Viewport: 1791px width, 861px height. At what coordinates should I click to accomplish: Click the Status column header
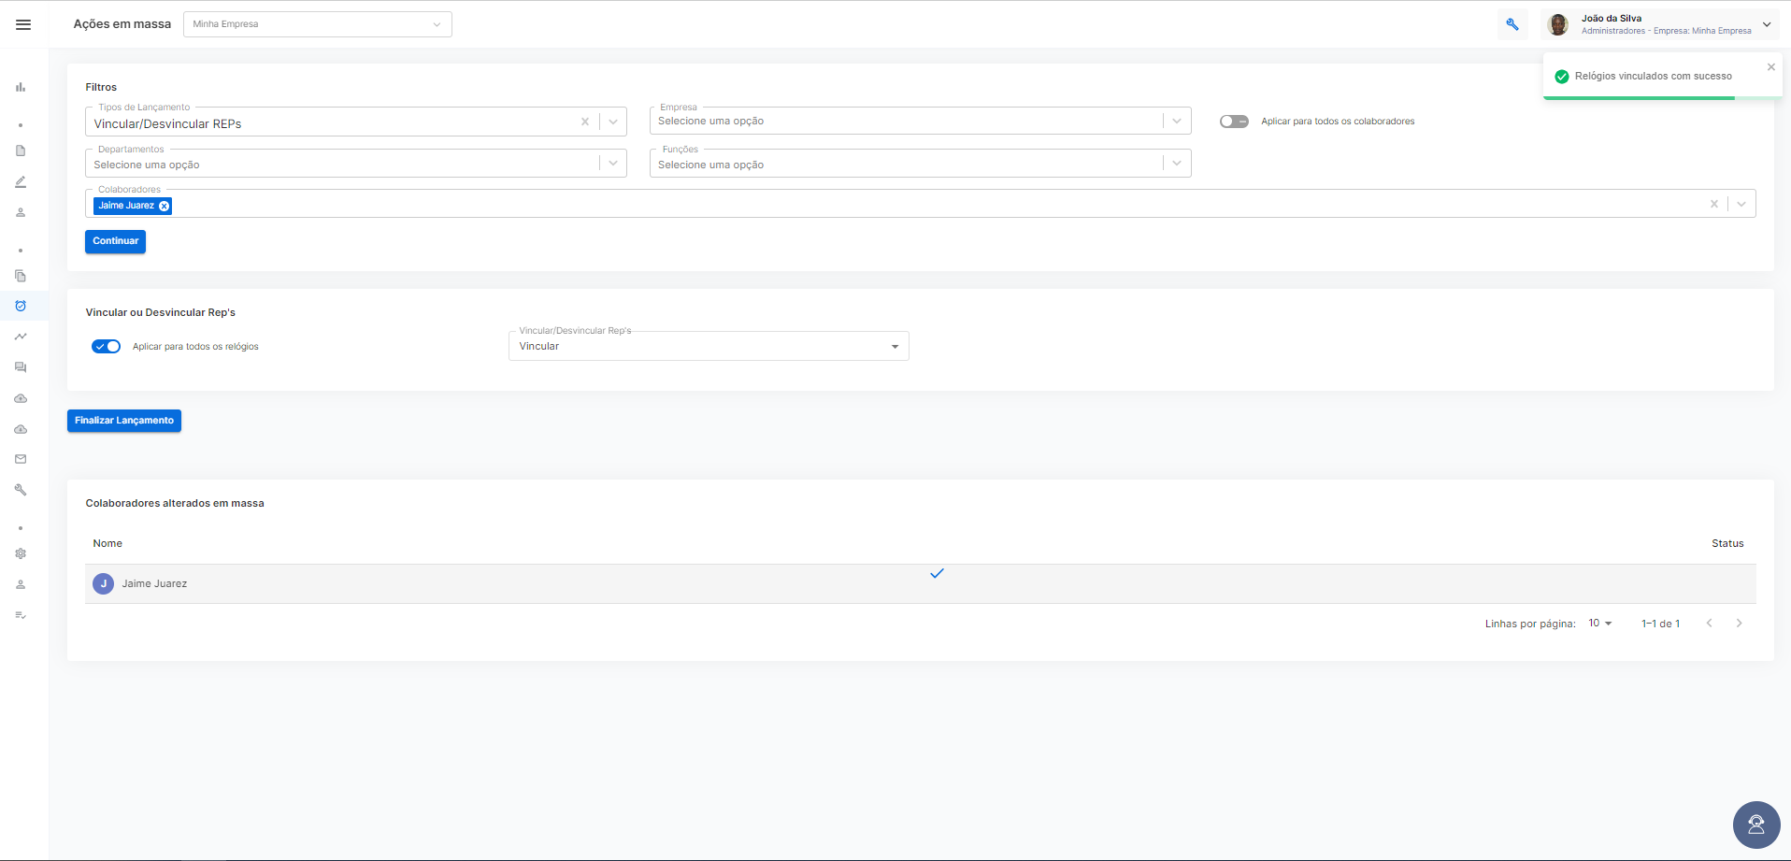point(1727,543)
